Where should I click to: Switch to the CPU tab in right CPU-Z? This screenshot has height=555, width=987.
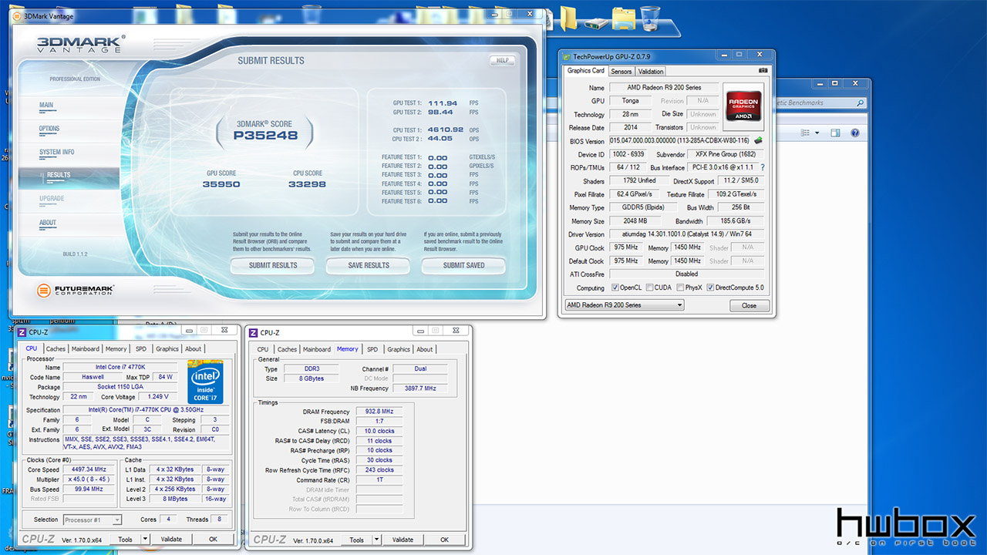[263, 349]
